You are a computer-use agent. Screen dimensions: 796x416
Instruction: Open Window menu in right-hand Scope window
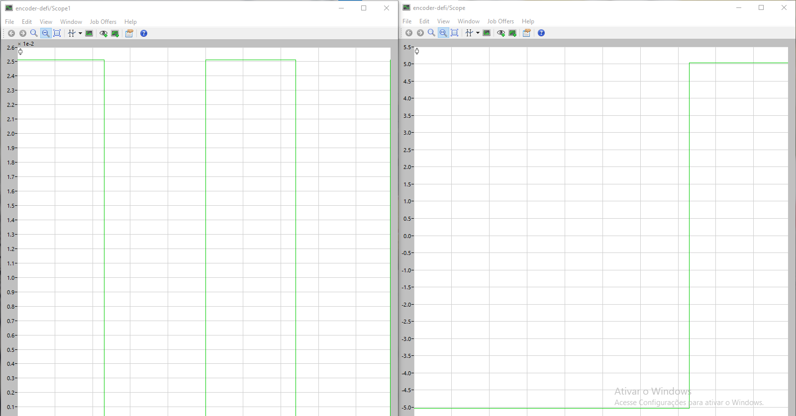469,21
